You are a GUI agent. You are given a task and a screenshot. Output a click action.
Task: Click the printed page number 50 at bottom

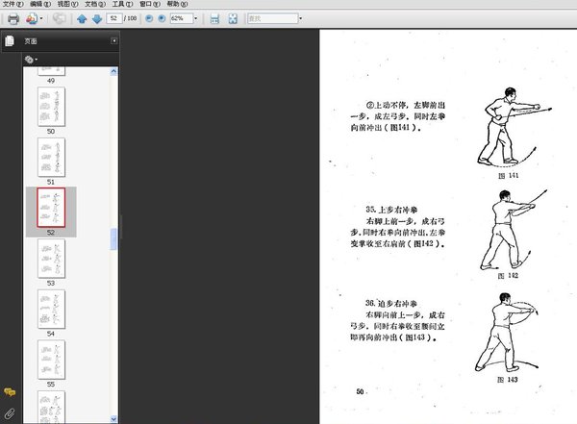[361, 391]
